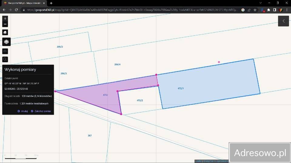View site security lock icon
Viewport: 291px width, 163px height.
(24, 10)
